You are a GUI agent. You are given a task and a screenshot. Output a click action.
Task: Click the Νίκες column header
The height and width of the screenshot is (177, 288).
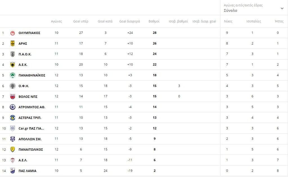pyautogui.click(x=228, y=21)
